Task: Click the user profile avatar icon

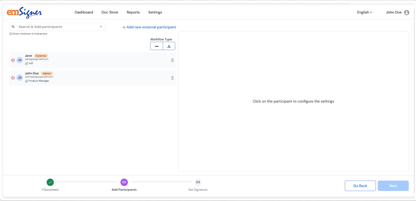Action: pyautogui.click(x=407, y=13)
